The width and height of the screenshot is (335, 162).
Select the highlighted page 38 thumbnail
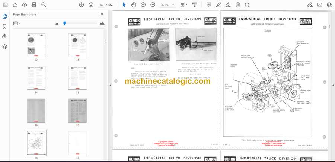click(36, 143)
